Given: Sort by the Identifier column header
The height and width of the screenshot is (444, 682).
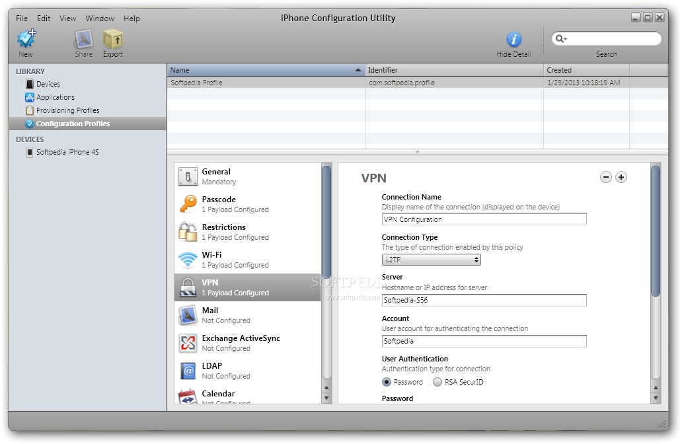Looking at the screenshot, I should click(454, 70).
